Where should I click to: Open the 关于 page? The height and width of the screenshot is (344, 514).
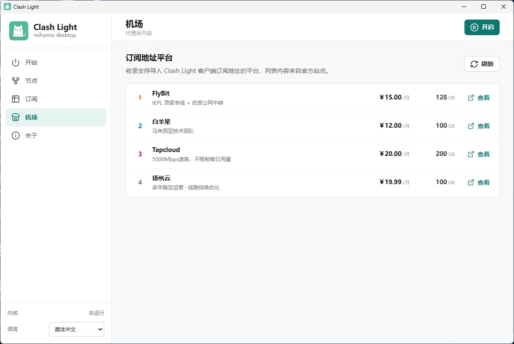[56, 136]
